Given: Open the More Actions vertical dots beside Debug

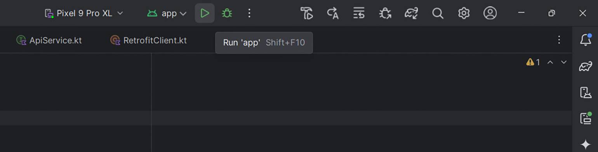Looking at the screenshot, I should 249,13.
